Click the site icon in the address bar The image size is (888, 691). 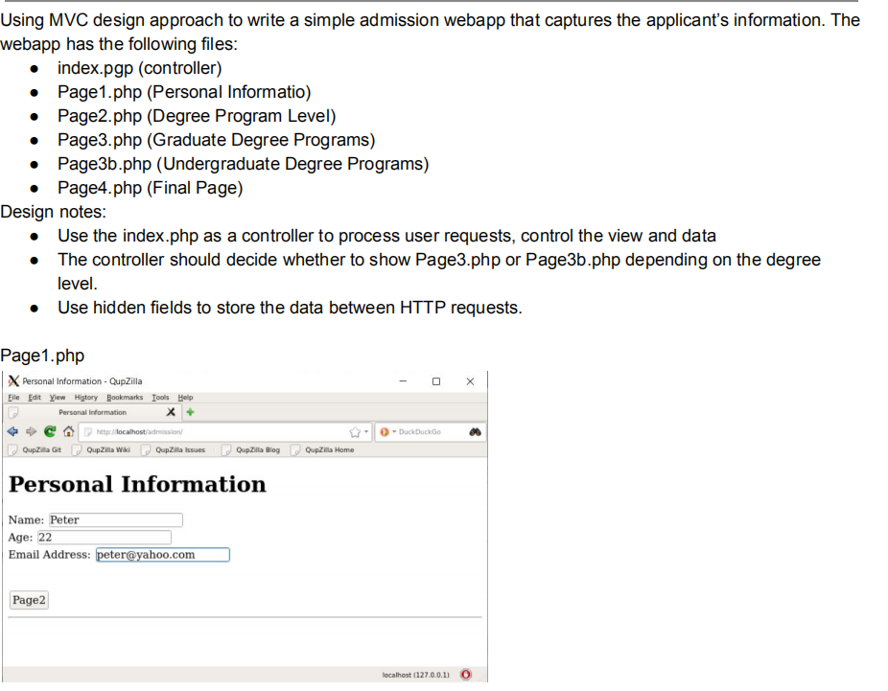pyautogui.click(x=86, y=431)
